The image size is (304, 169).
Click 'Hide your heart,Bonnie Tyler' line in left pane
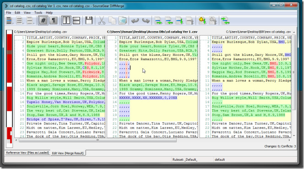65,46
